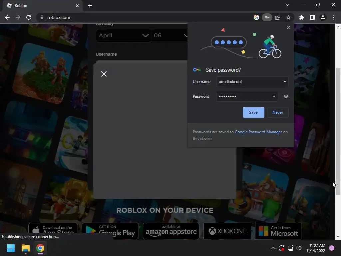Save the password
Image resolution: width=341 pixels, height=256 pixels.
point(253,112)
